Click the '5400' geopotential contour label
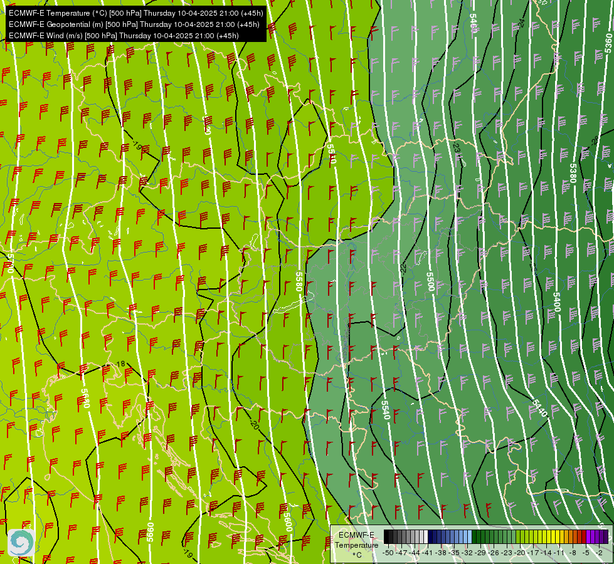 (557, 302)
